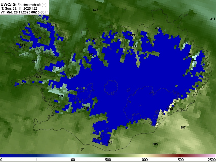Click the map value 585
This screenshot has height=162, width=216.
tap(155, 144)
